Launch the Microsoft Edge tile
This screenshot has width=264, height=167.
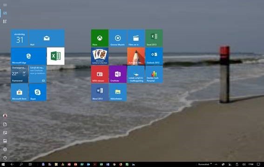click(x=28, y=56)
